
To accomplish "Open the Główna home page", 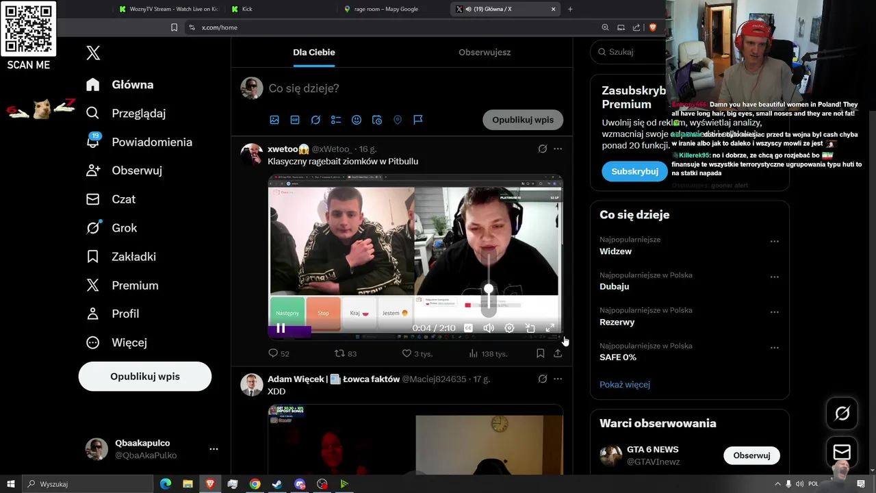I will click(120, 85).
